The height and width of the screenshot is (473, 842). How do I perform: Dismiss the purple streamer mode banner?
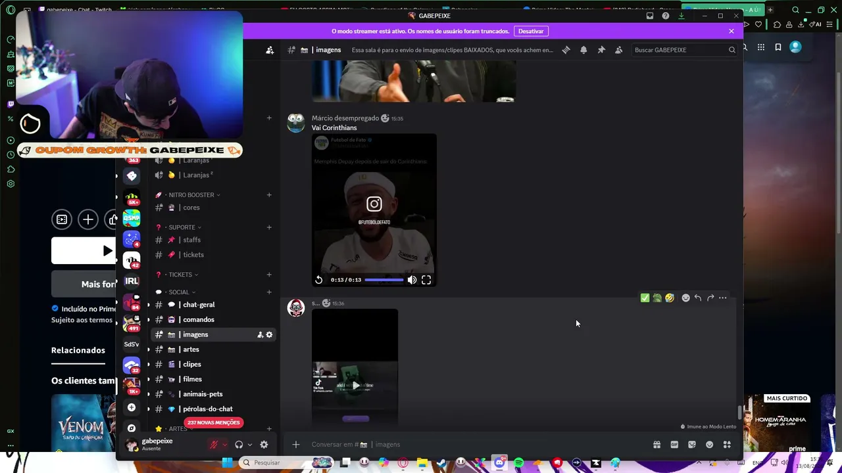coord(731,31)
